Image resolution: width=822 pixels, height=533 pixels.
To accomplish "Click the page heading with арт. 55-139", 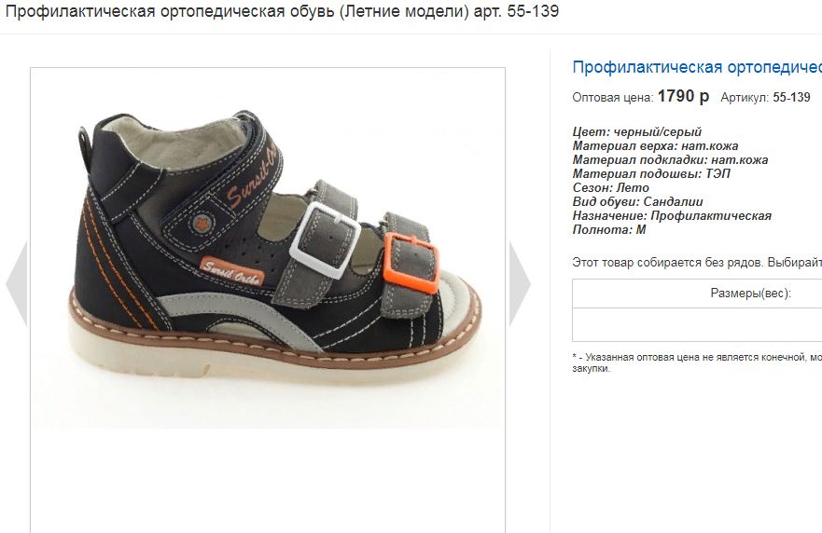I will tap(282, 11).
